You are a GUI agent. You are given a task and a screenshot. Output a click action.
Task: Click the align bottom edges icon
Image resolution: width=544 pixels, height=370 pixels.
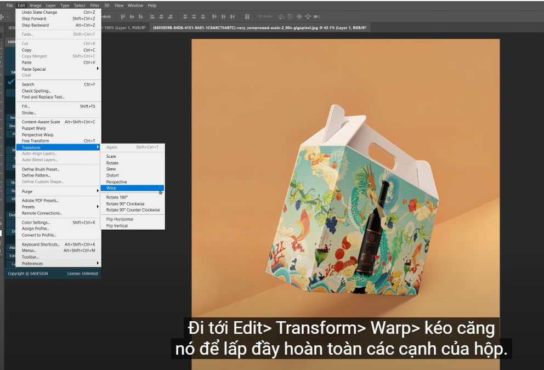pyautogui.click(x=140, y=16)
